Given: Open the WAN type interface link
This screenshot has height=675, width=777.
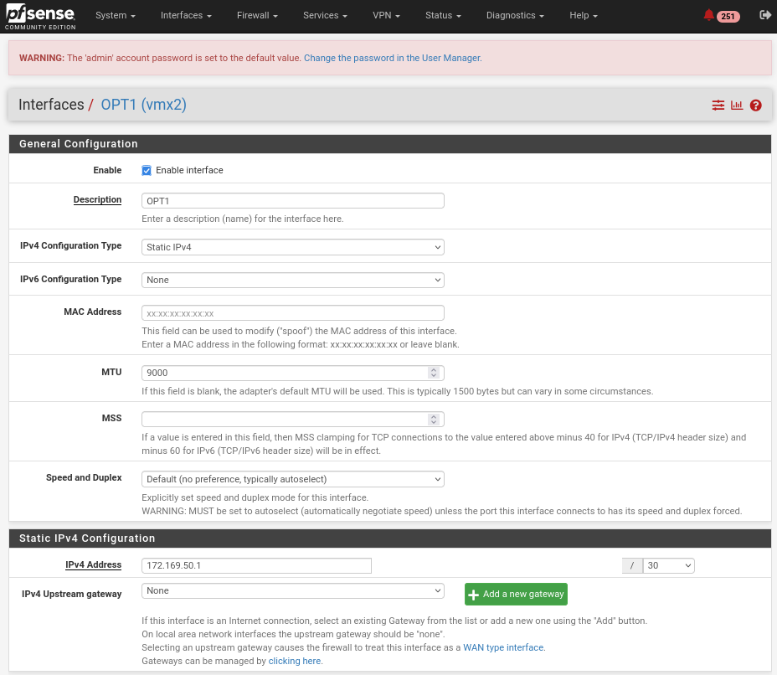Looking at the screenshot, I should click(x=503, y=647).
